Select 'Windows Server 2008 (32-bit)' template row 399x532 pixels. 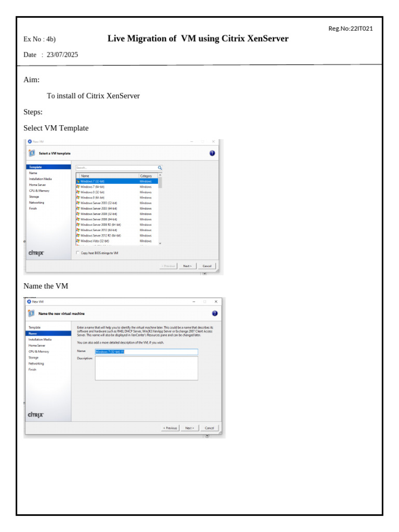(117, 214)
